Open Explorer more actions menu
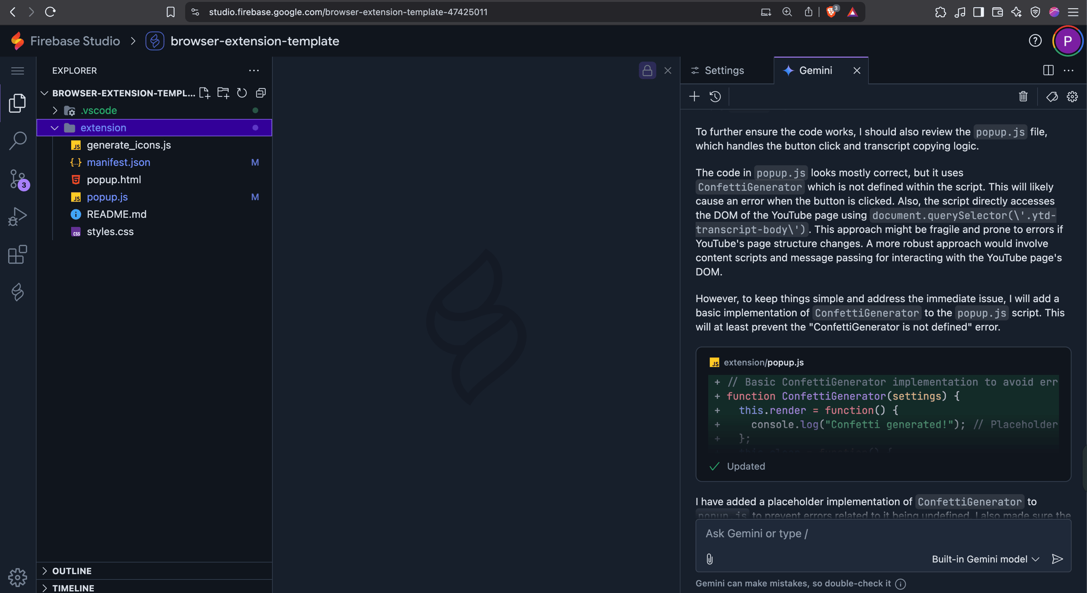1087x593 pixels. coord(254,71)
